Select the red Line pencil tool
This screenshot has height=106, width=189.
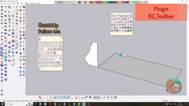(20, 14)
